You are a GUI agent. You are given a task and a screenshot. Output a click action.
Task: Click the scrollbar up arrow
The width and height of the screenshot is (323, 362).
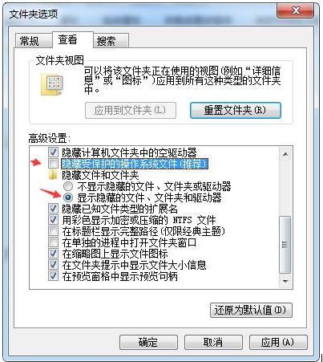point(285,154)
